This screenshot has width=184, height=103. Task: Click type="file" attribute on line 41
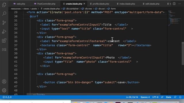point(64,62)
